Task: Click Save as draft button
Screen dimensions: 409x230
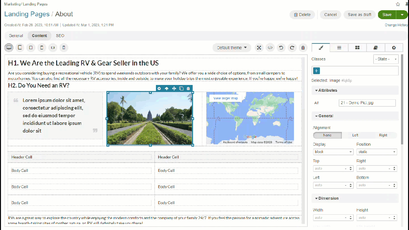Action: point(359,15)
